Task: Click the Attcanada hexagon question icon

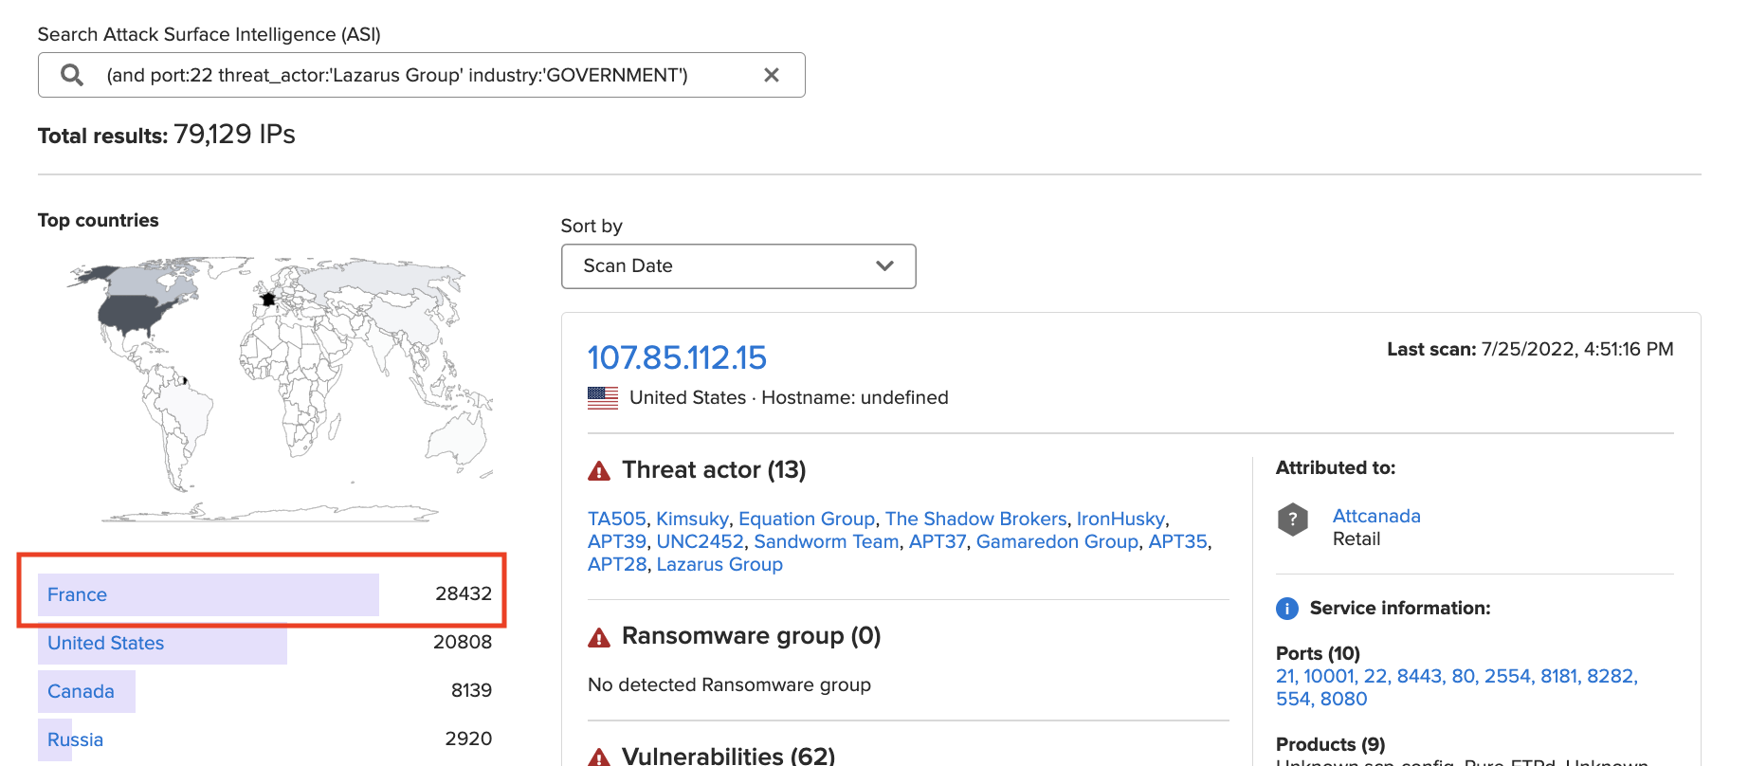Action: click(x=1293, y=520)
